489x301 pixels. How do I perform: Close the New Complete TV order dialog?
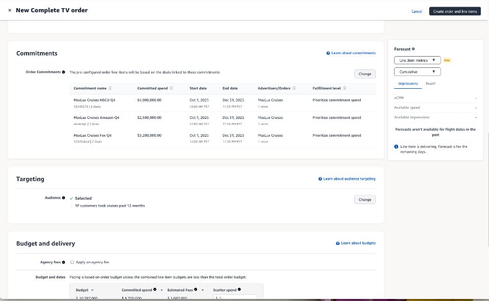tap(10, 10)
